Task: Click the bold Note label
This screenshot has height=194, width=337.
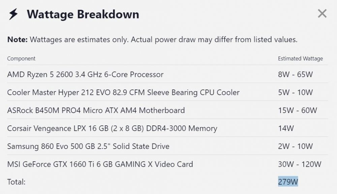Action: coord(18,39)
